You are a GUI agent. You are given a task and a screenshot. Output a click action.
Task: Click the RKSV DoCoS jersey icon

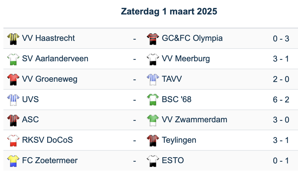click(x=13, y=141)
